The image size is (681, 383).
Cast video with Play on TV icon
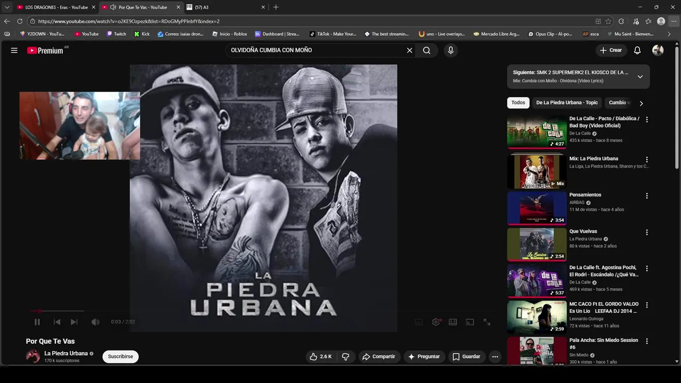470,322
